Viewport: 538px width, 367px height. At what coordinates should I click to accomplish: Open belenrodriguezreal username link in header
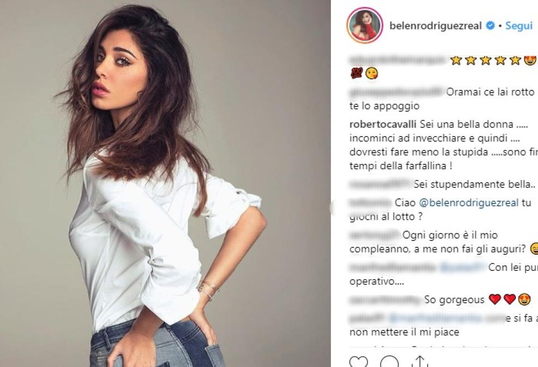[435, 26]
